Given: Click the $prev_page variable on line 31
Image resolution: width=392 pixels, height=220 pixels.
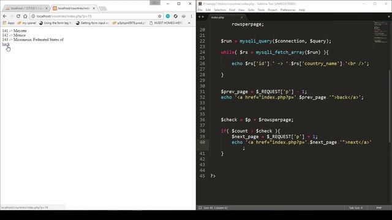Looking at the screenshot, I should (x=234, y=92).
